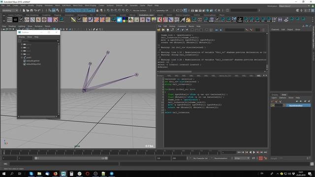315x177 pixels.
Task: Execute all script icon
Action: (217, 30)
